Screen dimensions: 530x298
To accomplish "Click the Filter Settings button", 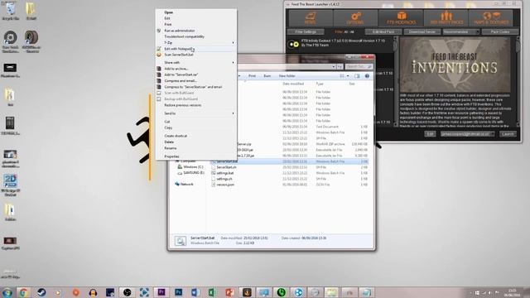I will 306,31.
